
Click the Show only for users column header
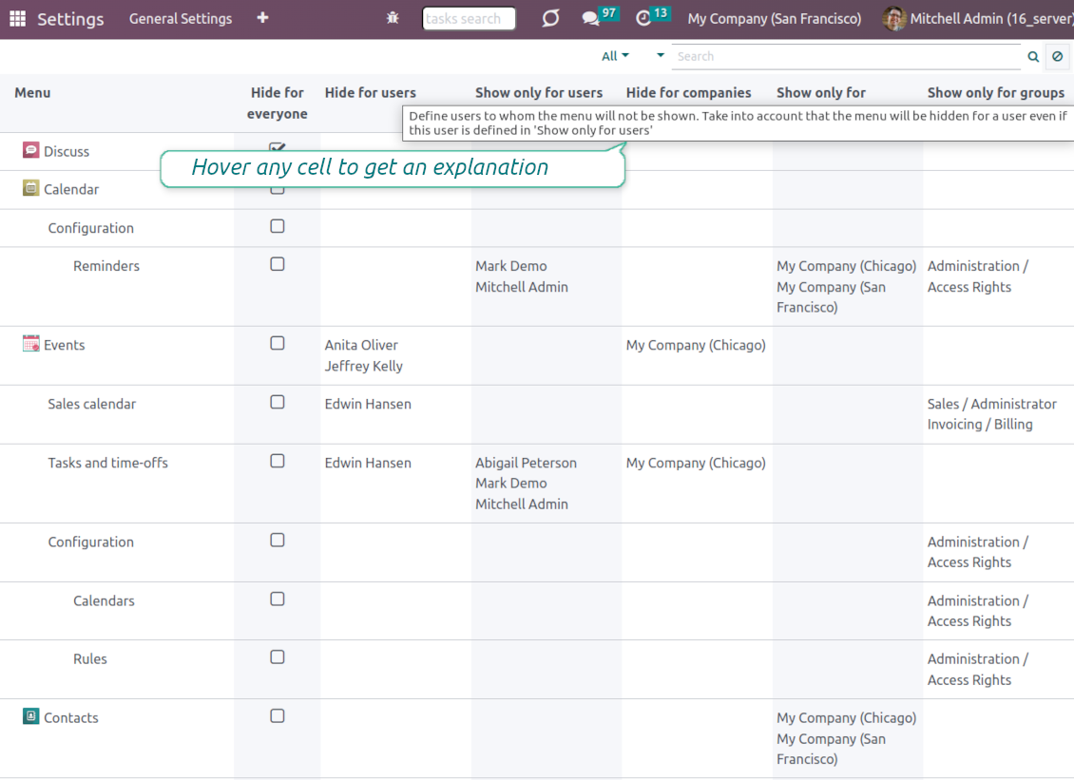click(x=539, y=92)
